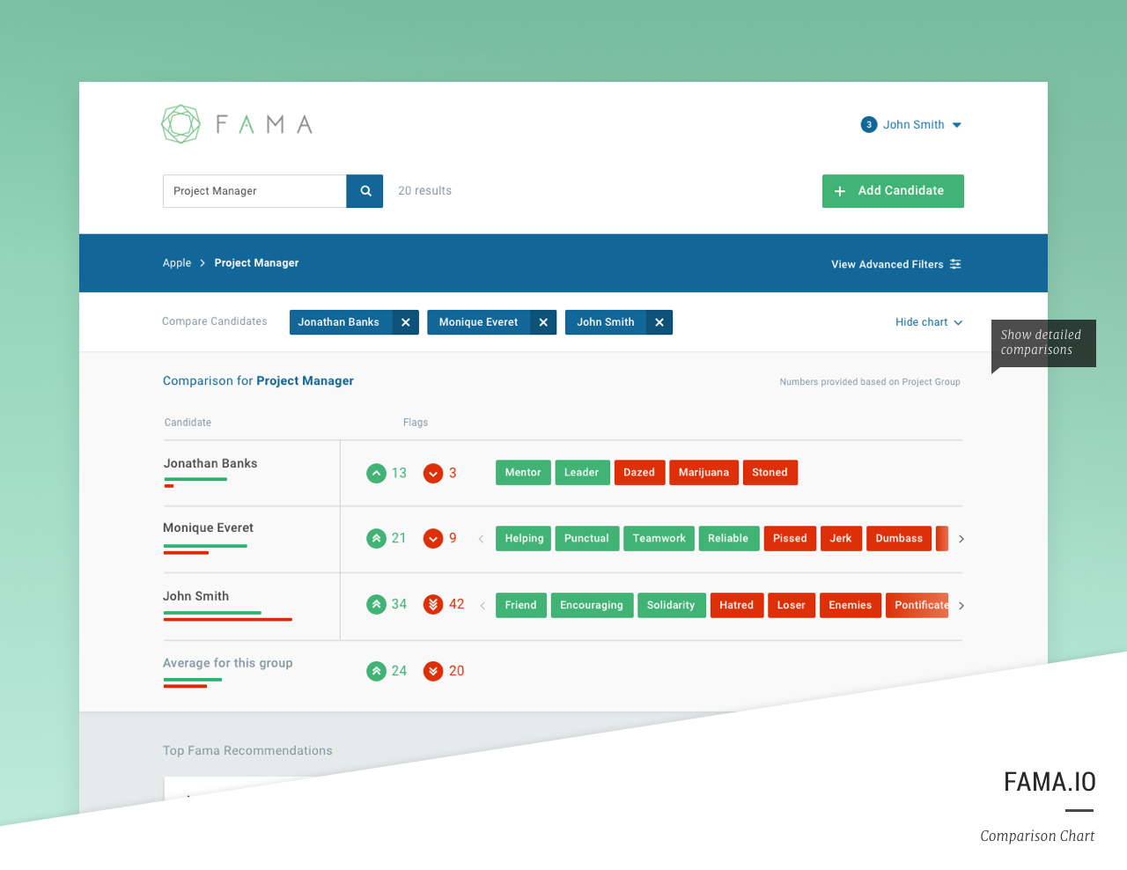
Task: Select the Project Manager breadcrumb
Action: pyautogui.click(x=256, y=263)
